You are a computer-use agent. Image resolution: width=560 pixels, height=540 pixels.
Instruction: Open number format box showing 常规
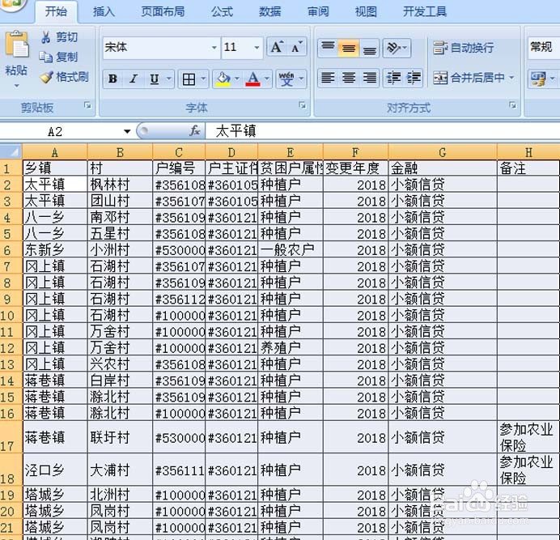pyautogui.click(x=544, y=47)
